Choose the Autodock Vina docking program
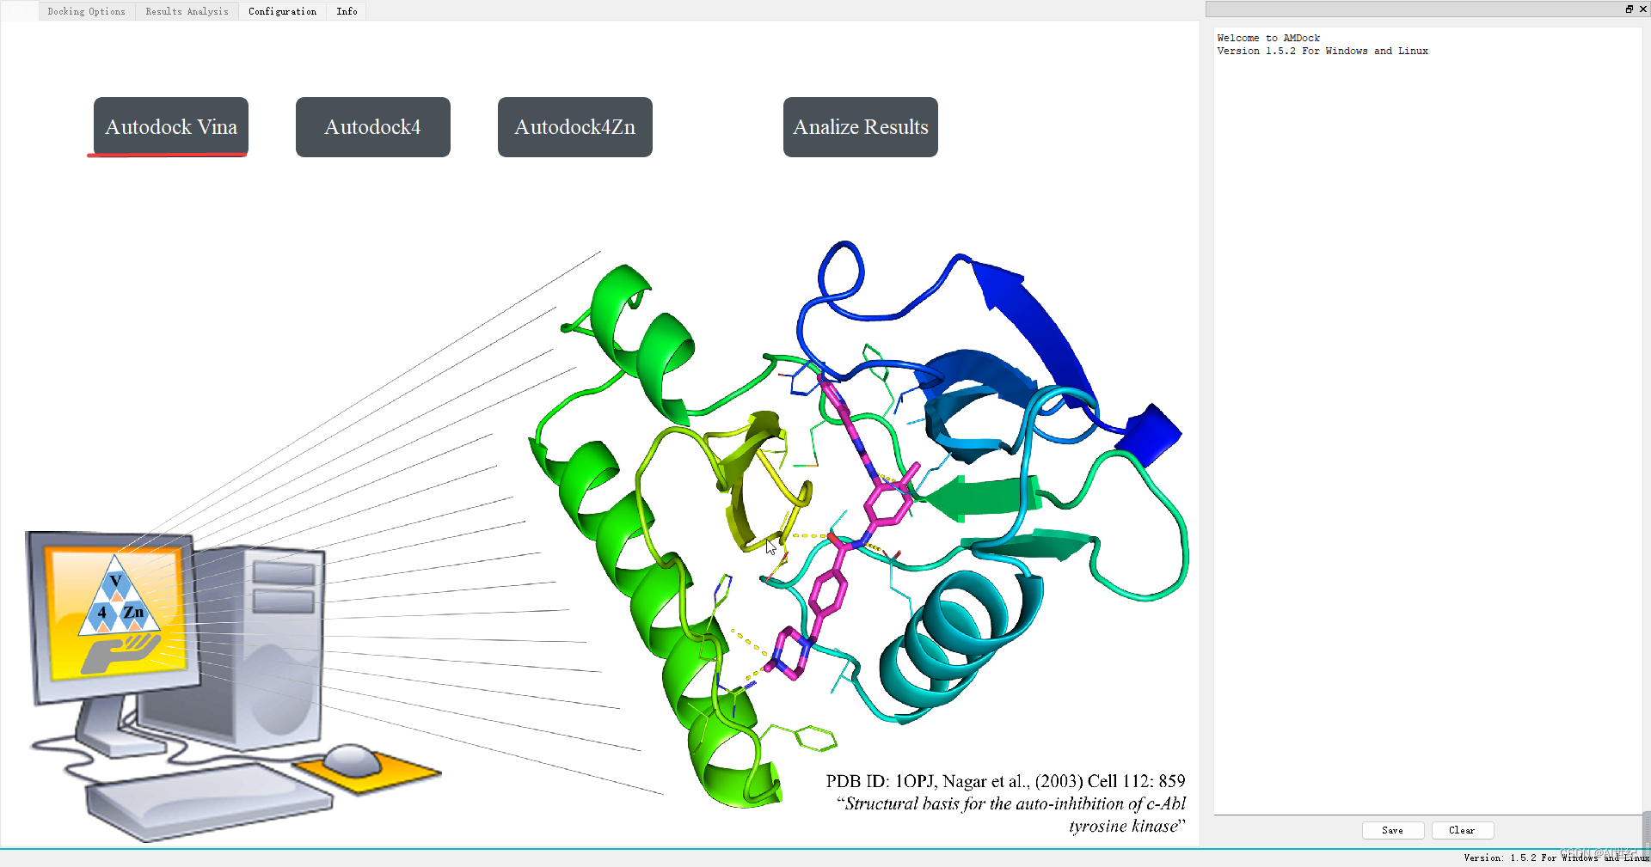This screenshot has height=867, width=1651. 171,127
